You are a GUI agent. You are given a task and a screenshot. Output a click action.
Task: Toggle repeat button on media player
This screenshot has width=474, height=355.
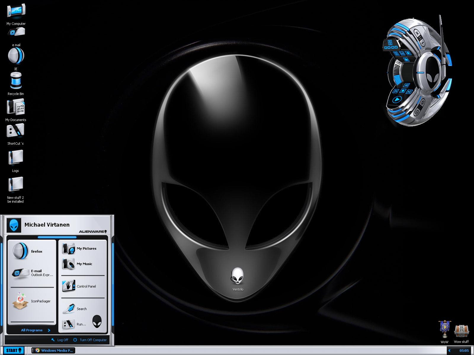click(423, 102)
